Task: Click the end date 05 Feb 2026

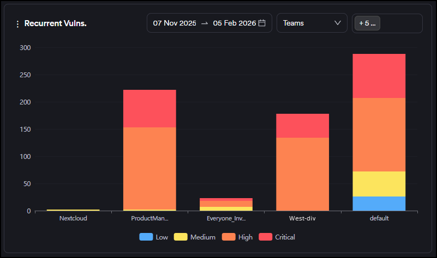Action: point(235,23)
